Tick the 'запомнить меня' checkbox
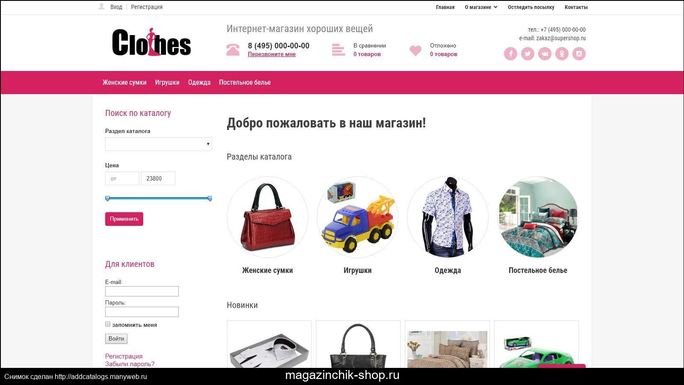Image resolution: width=684 pixels, height=385 pixels. [108, 324]
